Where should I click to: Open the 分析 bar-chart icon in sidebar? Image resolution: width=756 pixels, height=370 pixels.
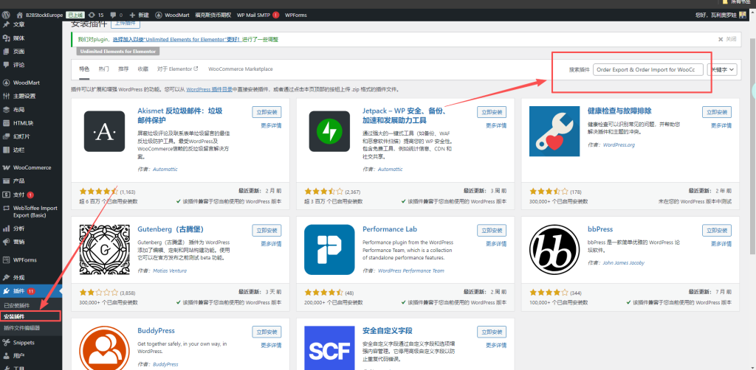pos(6,228)
